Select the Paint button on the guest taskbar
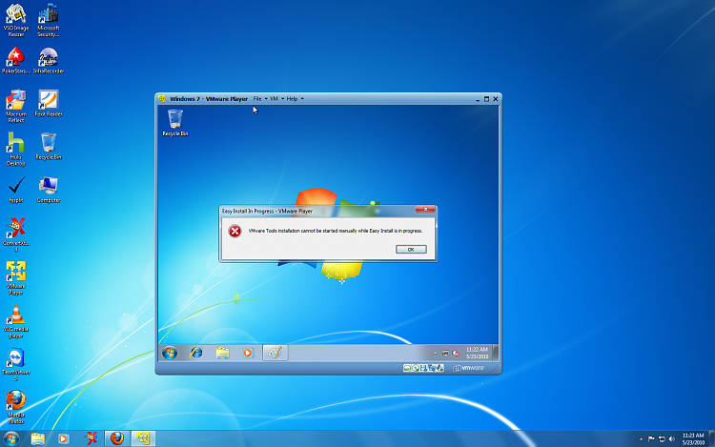This screenshot has width=715, height=447. point(275,353)
